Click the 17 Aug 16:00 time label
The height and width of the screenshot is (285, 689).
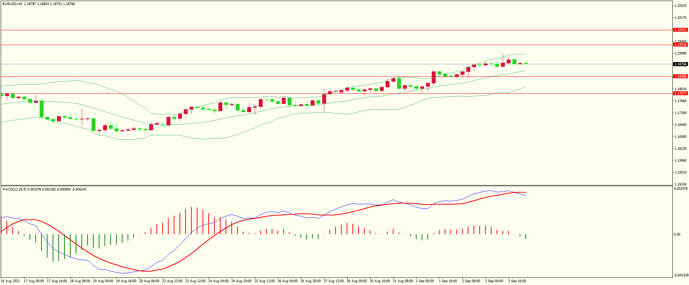click(x=57, y=281)
